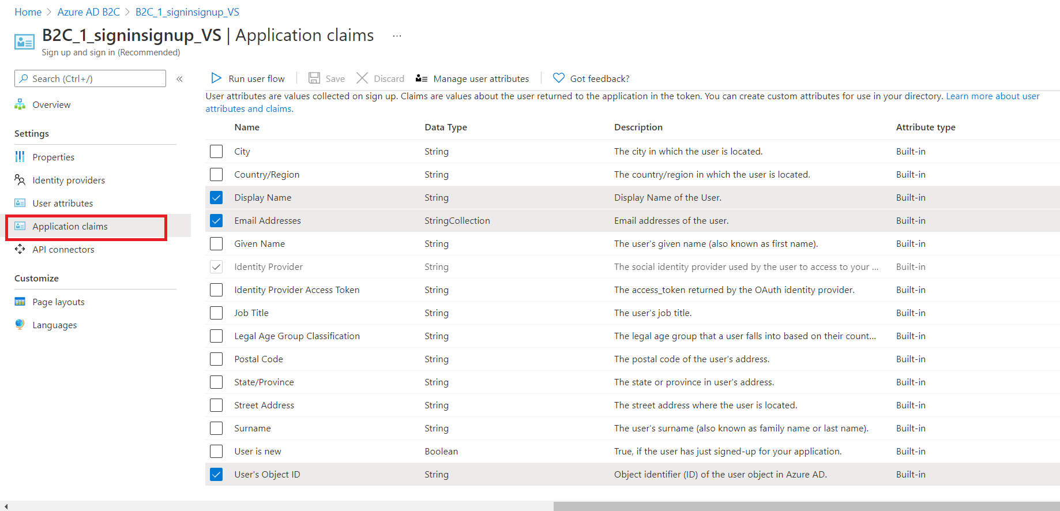Screen dimensions: 1060x511
Task: Check the Country/Region claim checkbox
Action: click(x=216, y=174)
